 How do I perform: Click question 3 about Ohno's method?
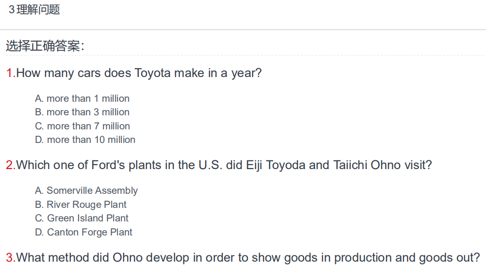(243, 258)
